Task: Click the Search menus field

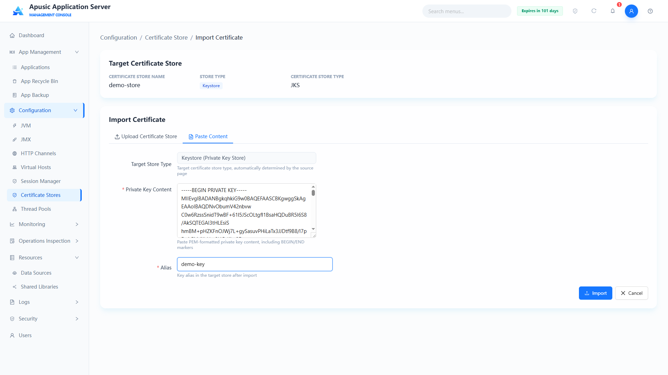Action: coord(467,11)
